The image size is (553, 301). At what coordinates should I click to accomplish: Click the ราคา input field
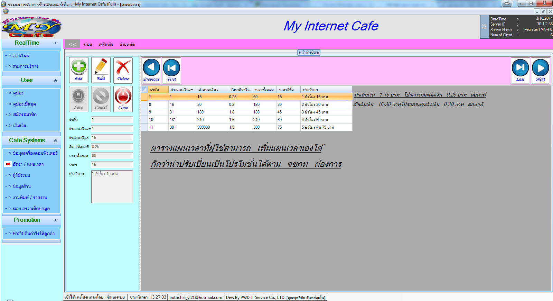pyautogui.click(x=112, y=165)
